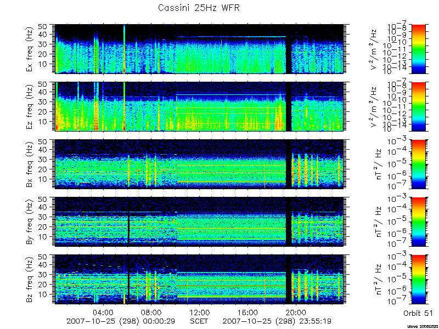Click the 12:00 time tick label
Screen dimensions: 439x329
(199, 312)
